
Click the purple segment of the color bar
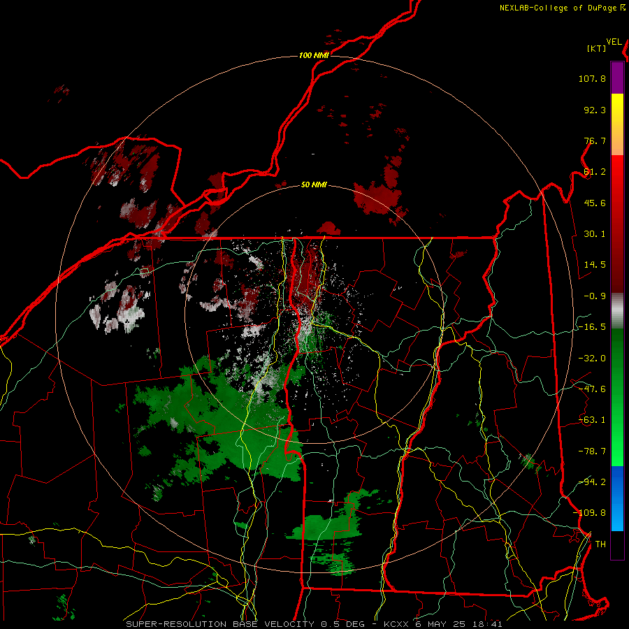click(617, 78)
